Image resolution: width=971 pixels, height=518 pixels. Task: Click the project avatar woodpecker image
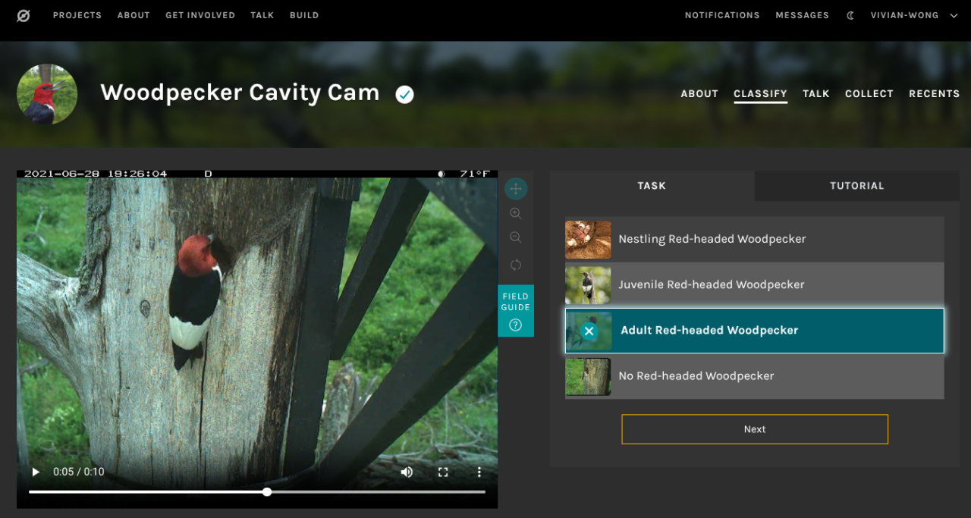47,94
